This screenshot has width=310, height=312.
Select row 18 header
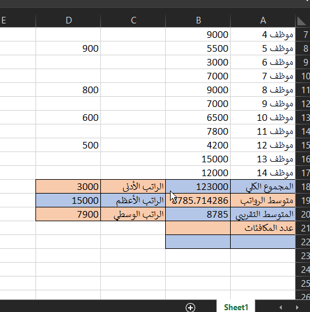pos(303,186)
